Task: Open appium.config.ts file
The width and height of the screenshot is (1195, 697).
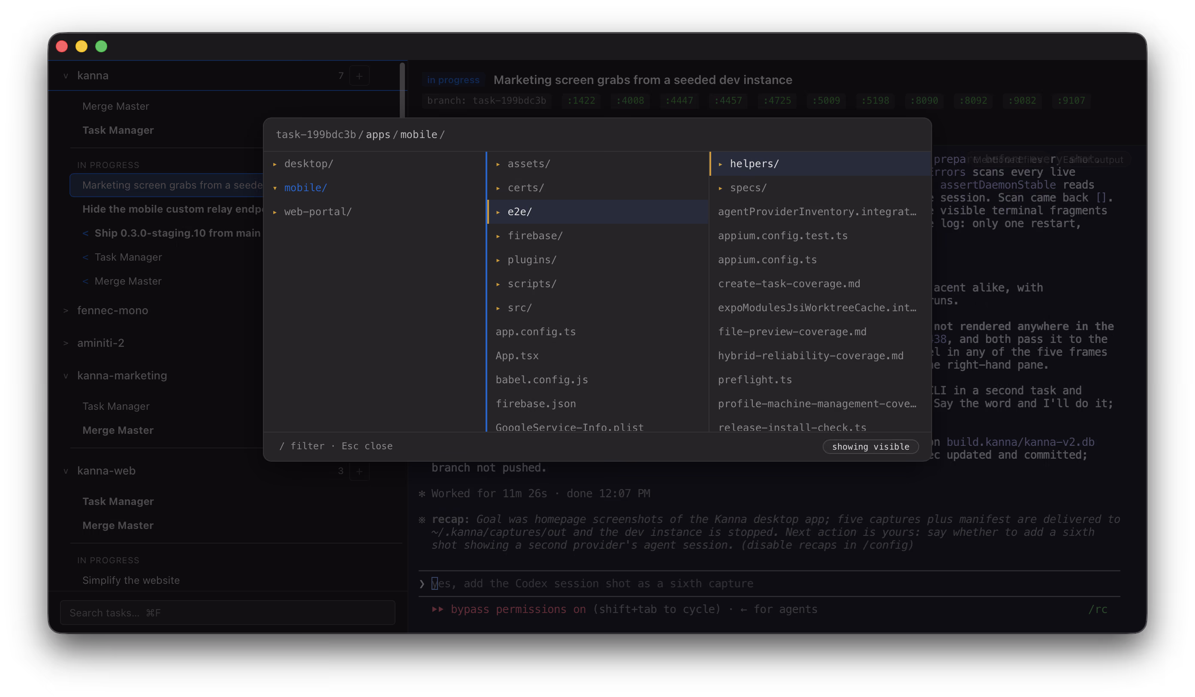Action: [x=821, y=260]
